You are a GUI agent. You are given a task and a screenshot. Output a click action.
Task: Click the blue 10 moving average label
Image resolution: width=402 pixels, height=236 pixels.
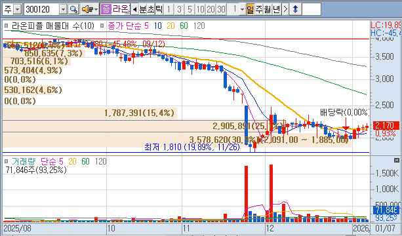click(157, 26)
